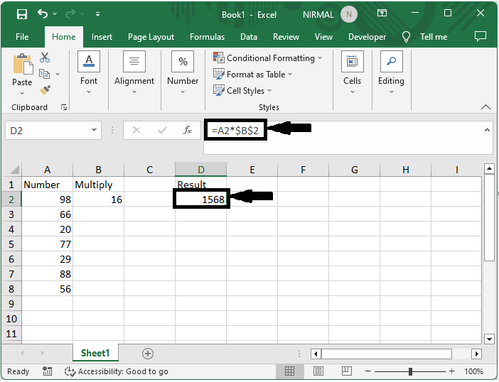This screenshot has width=499, height=382.
Task: Select cell B2 containing 16
Action: pyautogui.click(x=98, y=200)
